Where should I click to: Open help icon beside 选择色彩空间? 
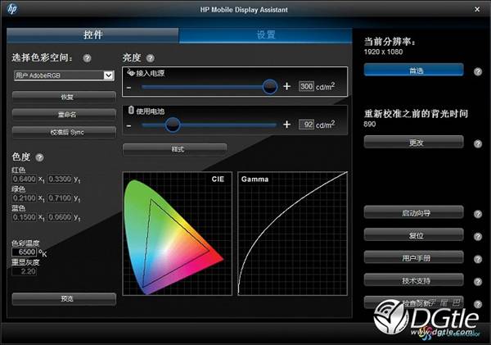[x=87, y=58]
